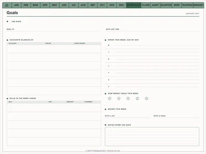Jump to the OCT tab

point(102,5)
